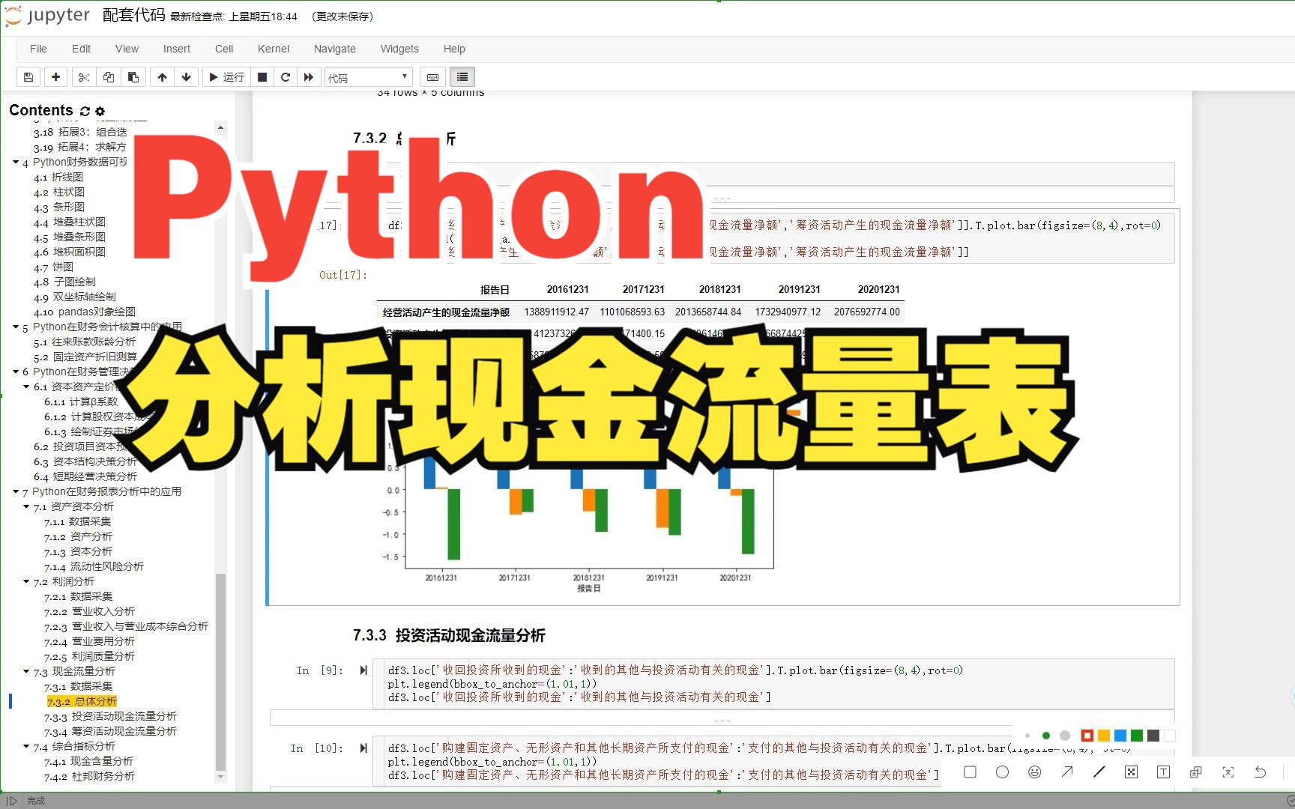The width and height of the screenshot is (1295, 809).
Task: Open Contents sidebar settings gear
Action: pos(100,111)
